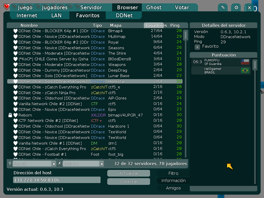
Task: Open the Filtro panel
Action: (x=173, y=173)
